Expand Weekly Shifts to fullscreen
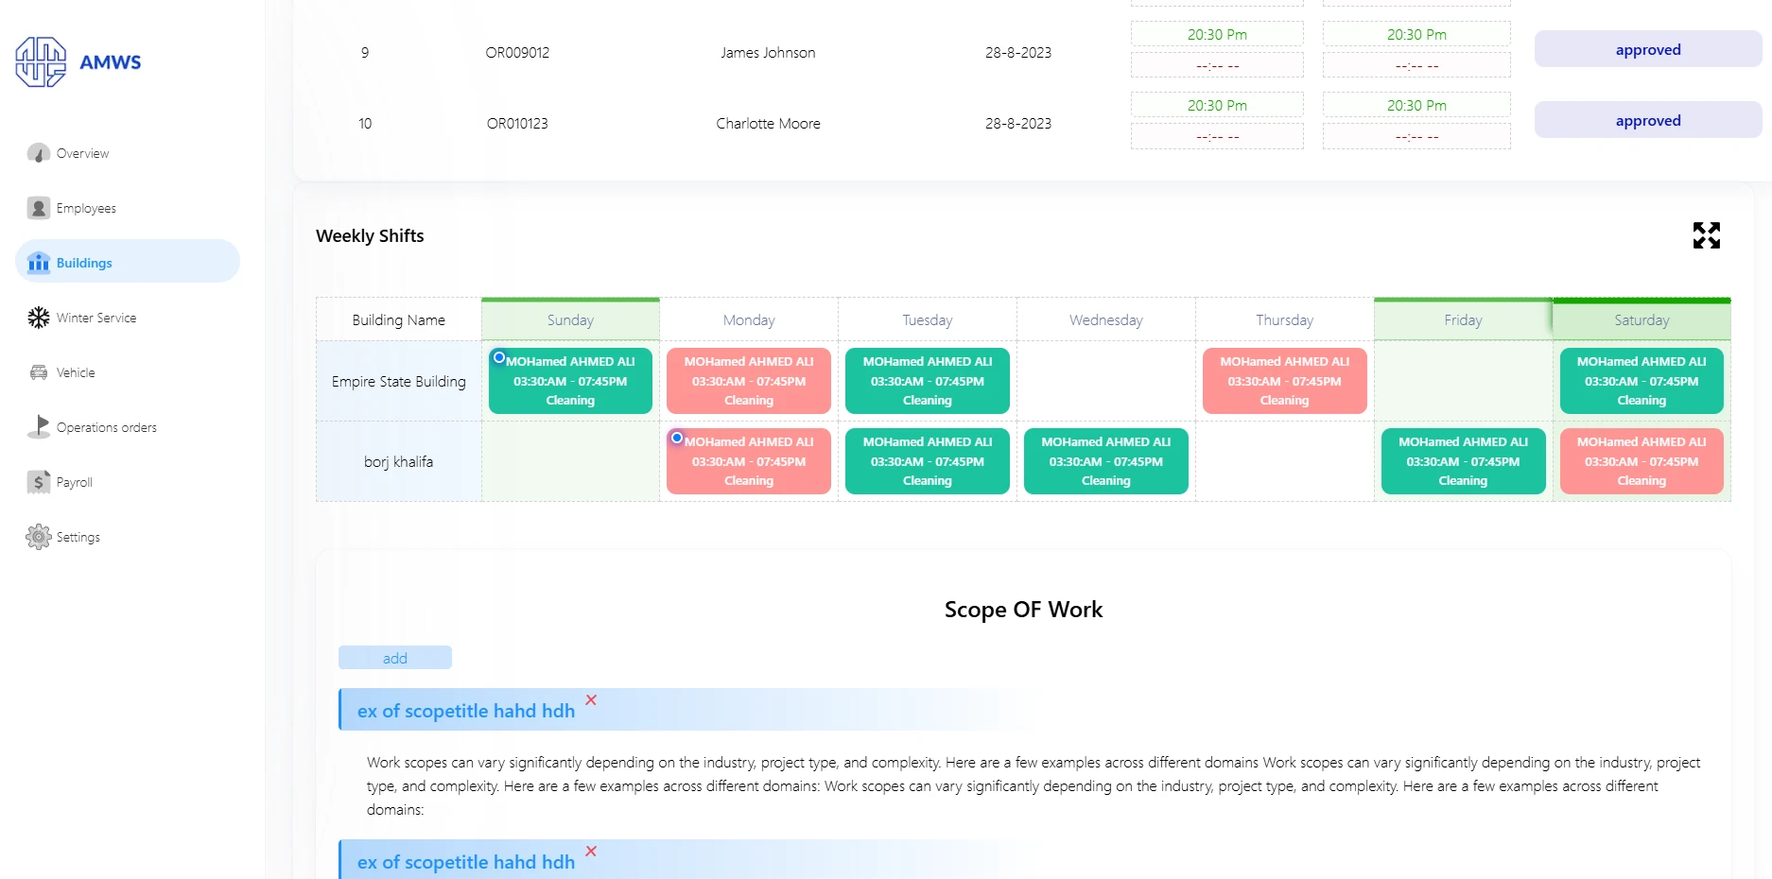This screenshot has width=1772, height=879. pos(1706,235)
